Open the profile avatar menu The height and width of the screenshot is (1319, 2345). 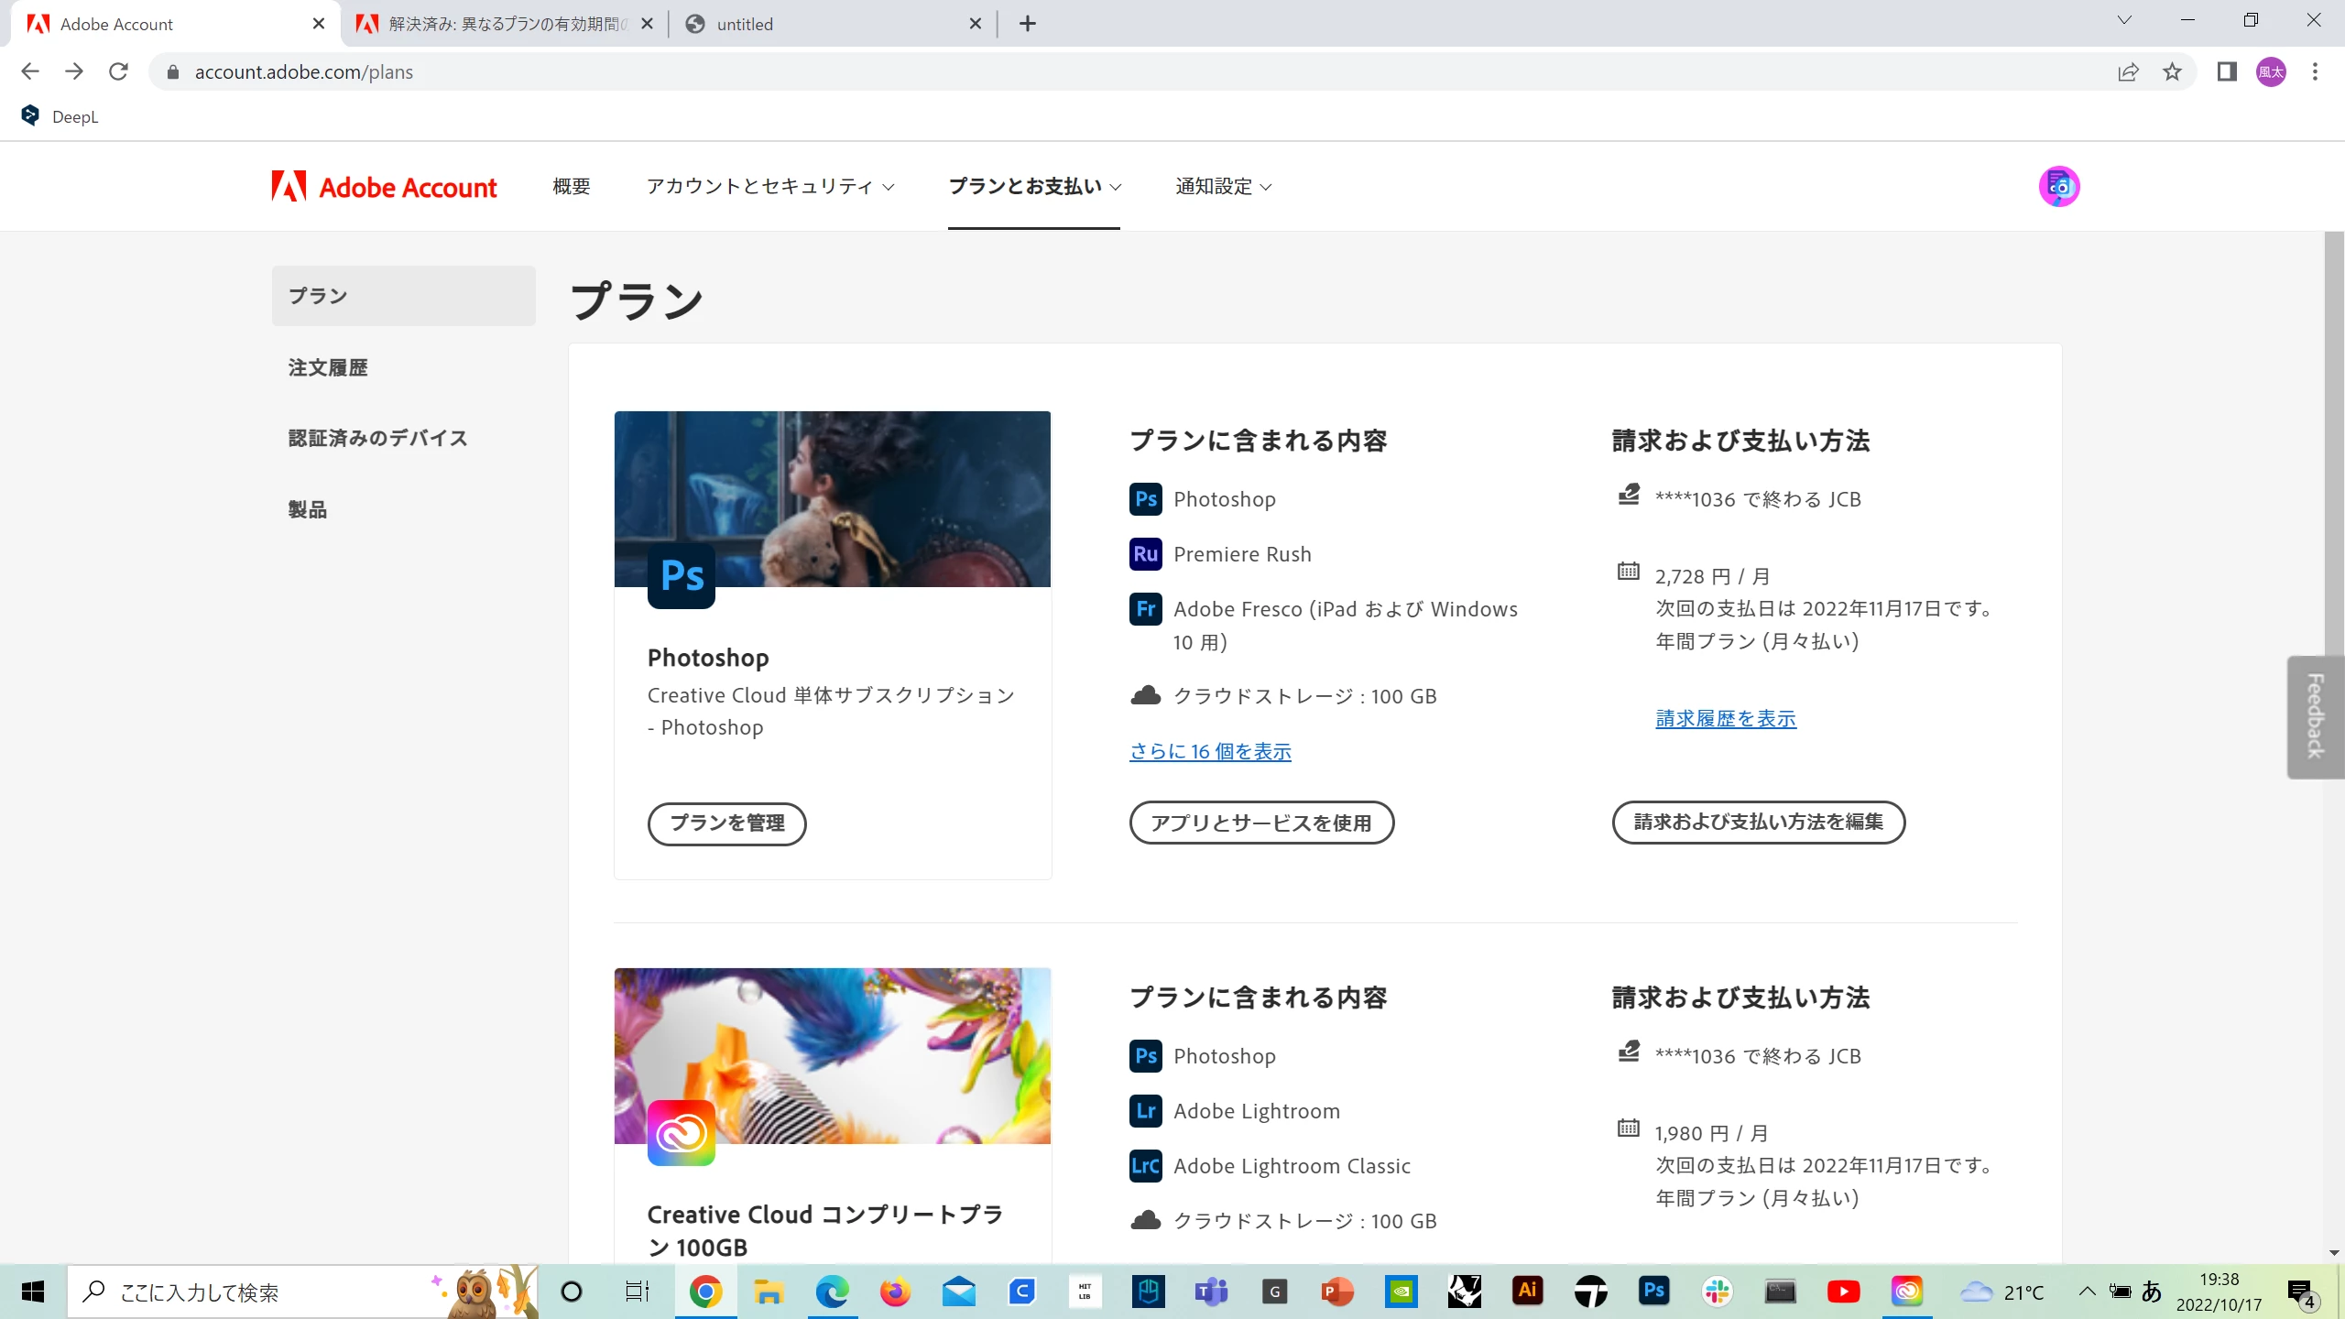pos(2058,187)
